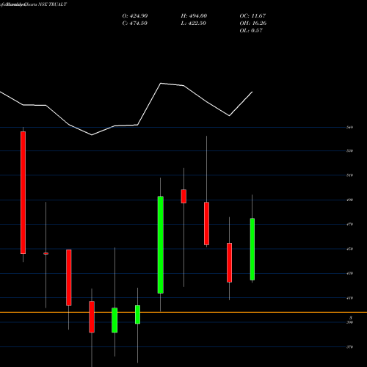Click the close price value C: 474.50
The width and height of the screenshot is (367, 367).
click(x=135, y=23)
